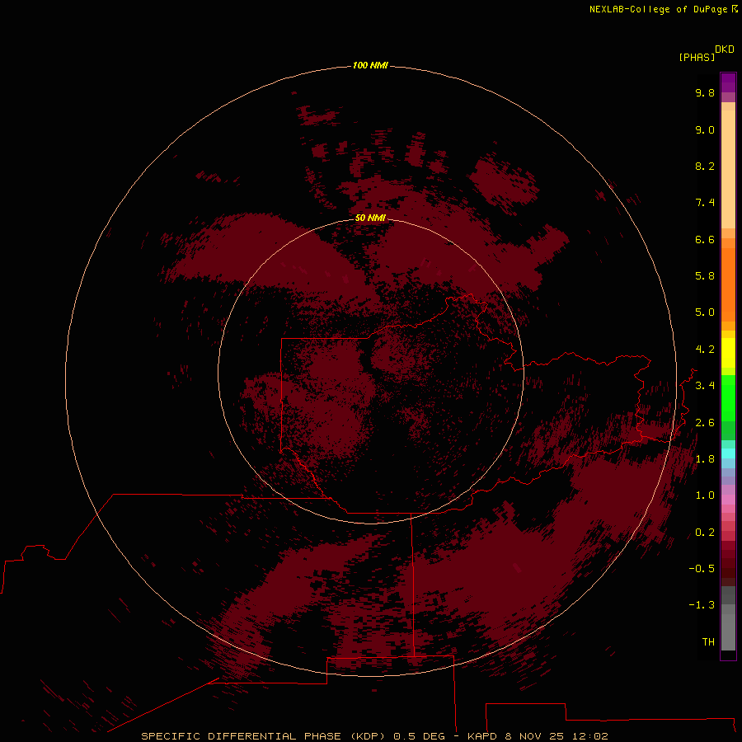Click the 100 NMI range ring label
The image size is (742, 742).
click(370, 65)
